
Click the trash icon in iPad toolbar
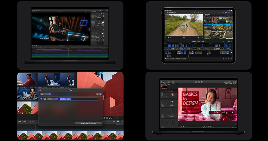point(223,58)
